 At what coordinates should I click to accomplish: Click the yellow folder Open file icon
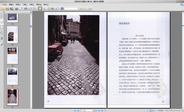click(3, 9)
